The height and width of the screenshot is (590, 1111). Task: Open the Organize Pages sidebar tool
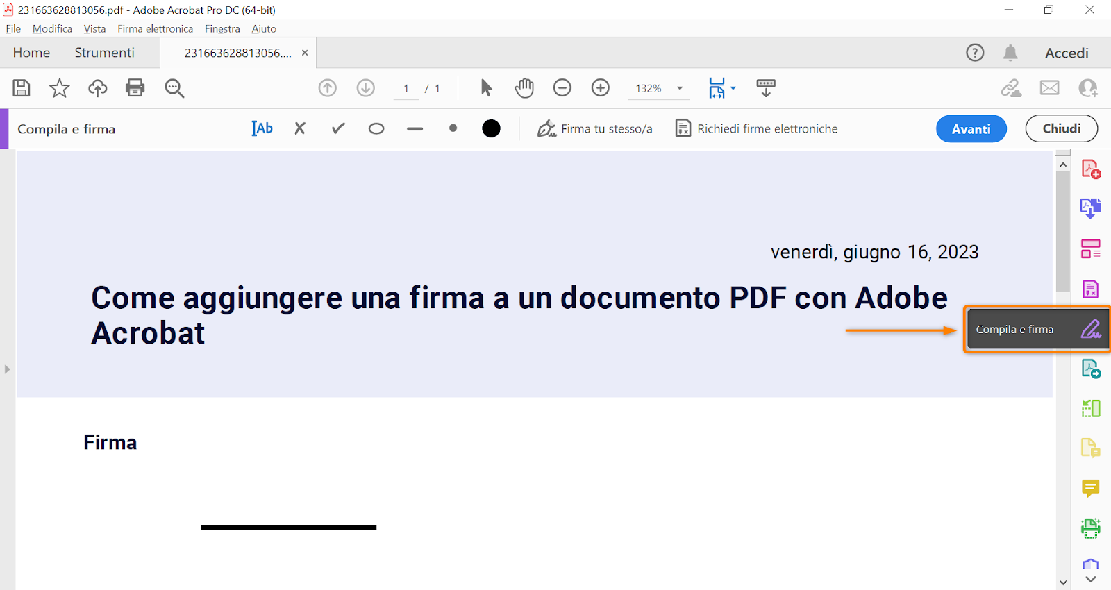coord(1091,248)
